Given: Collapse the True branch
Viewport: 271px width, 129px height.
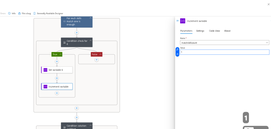Looking at the screenshot, I should pyautogui.click(x=60, y=54).
